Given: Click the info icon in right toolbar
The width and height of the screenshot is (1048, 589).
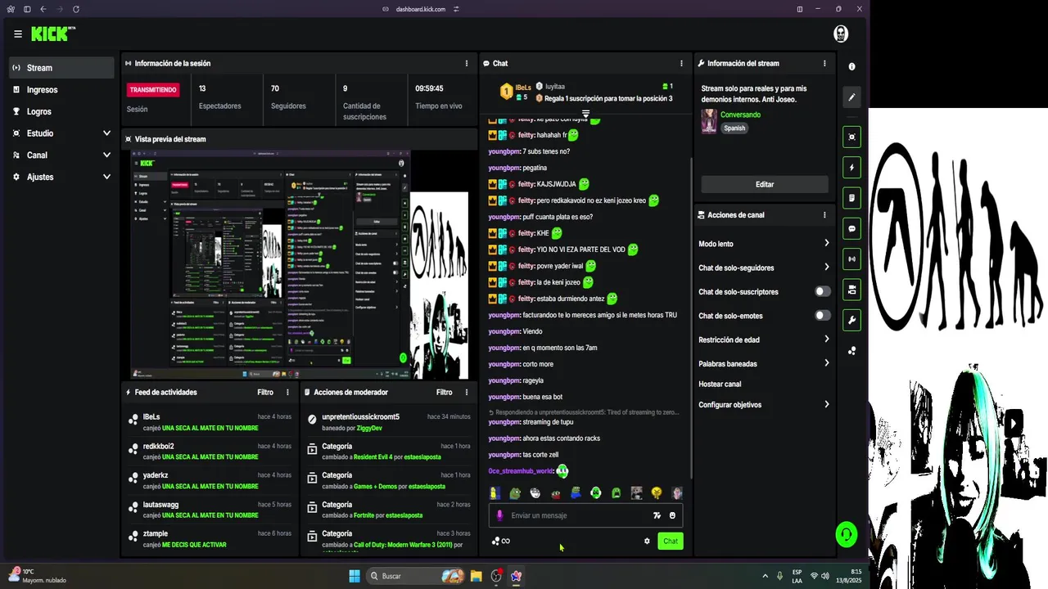Looking at the screenshot, I should [852, 66].
